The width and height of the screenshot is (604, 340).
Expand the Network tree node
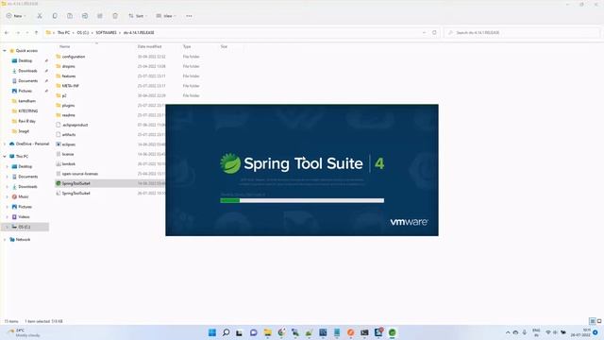(x=5, y=240)
